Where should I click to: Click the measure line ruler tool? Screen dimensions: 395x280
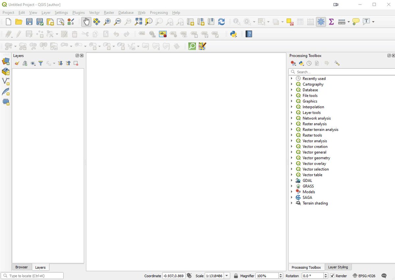341,22
